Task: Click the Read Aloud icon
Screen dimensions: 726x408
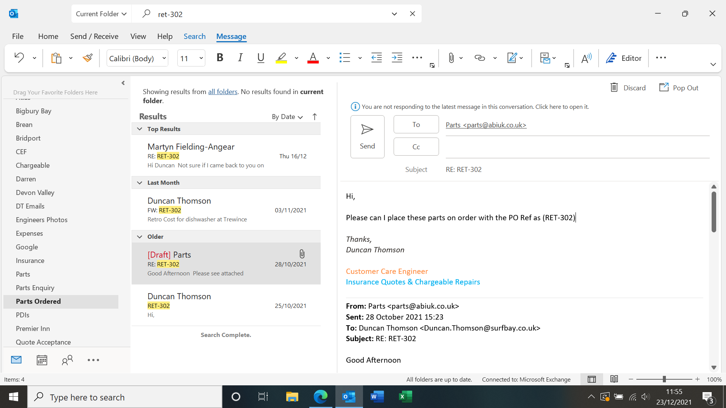Action: point(586,58)
